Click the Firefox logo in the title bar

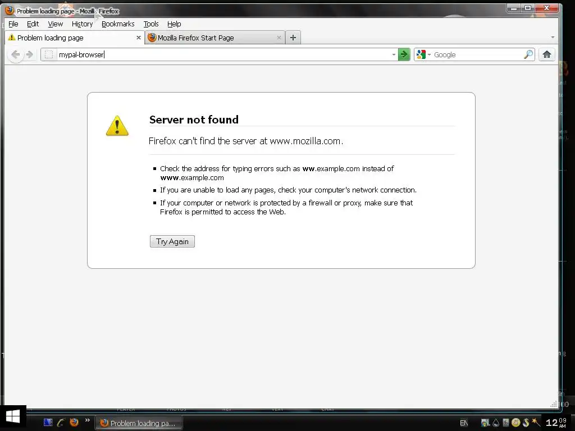[x=10, y=11]
